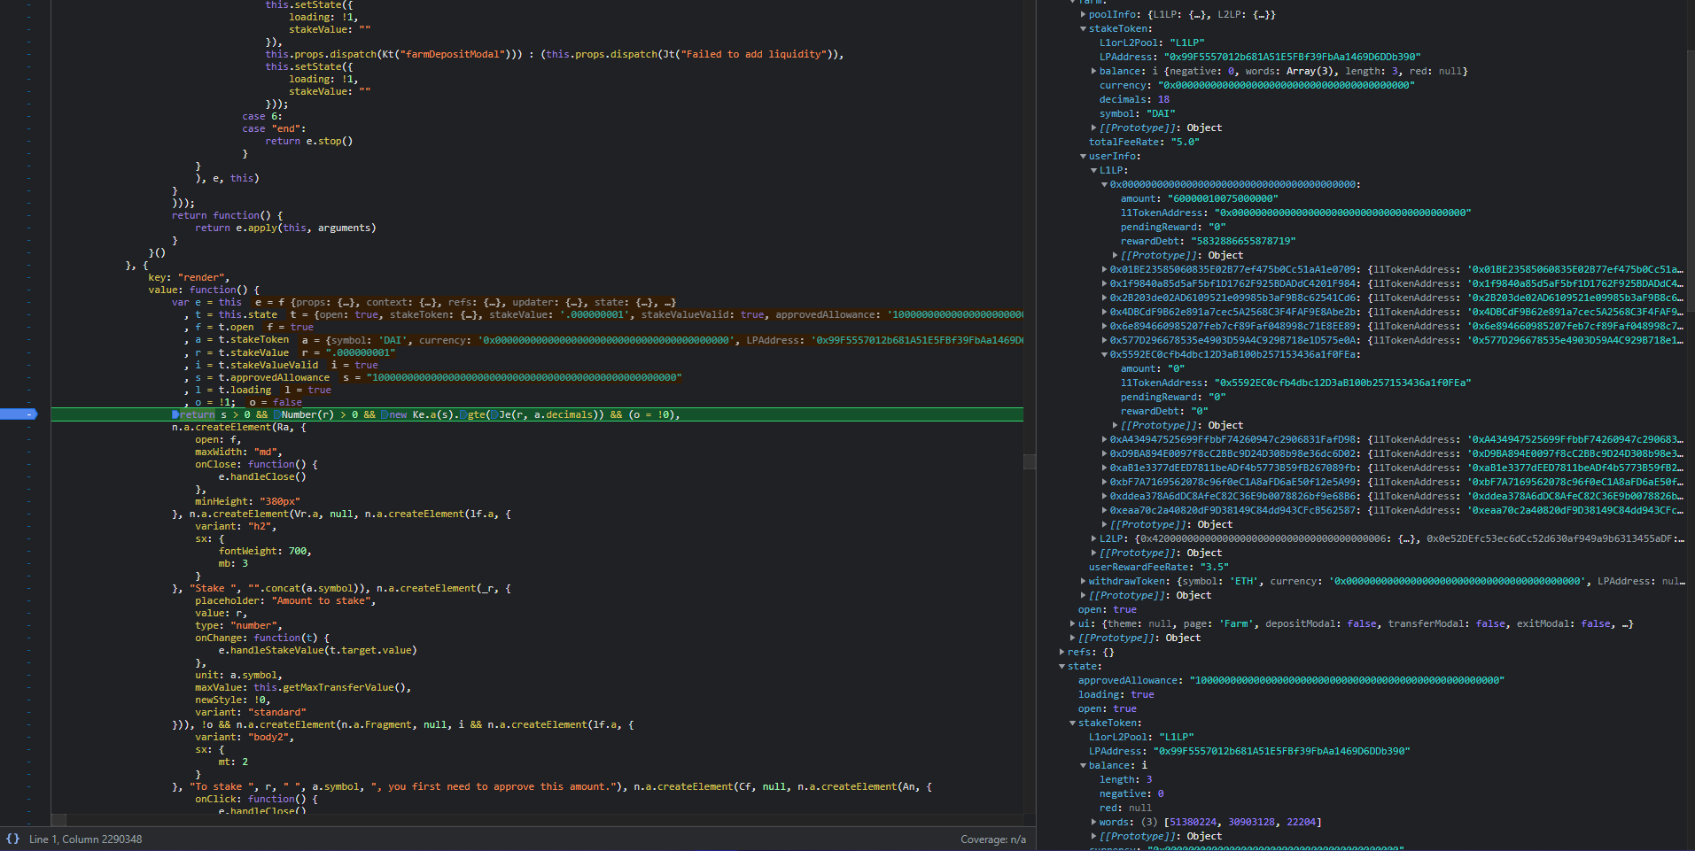Remove the blue breakpoint marker in gutter
The width and height of the screenshot is (1695, 851).
18,414
